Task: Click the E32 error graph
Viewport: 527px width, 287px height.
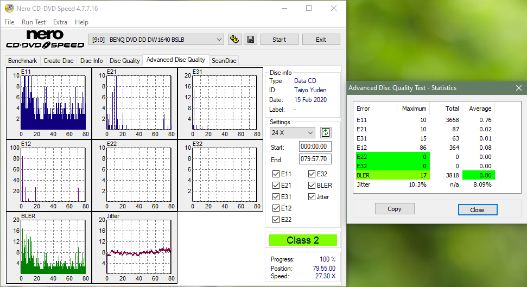Action: (220, 176)
